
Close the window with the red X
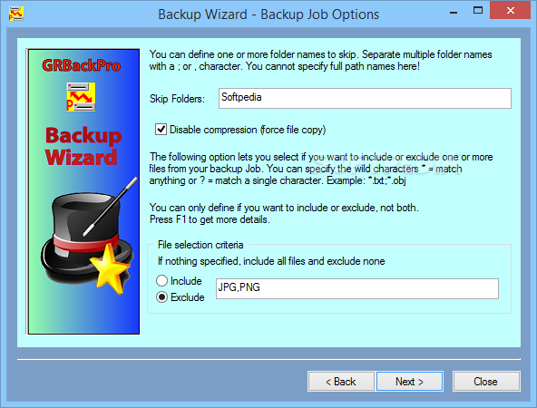coord(511,11)
